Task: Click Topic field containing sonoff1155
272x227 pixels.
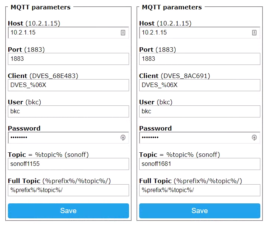Action: 68,164
